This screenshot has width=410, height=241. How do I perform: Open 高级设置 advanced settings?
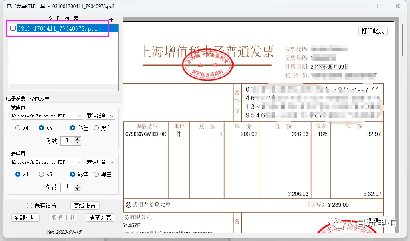[x=85, y=206]
